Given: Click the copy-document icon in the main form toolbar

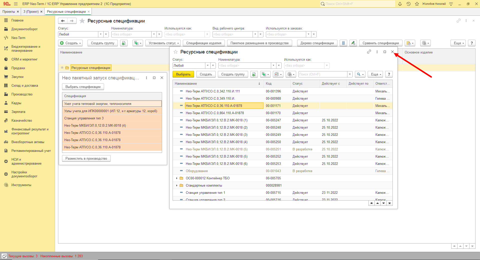Looking at the screenshot, I should click(124, 43).
